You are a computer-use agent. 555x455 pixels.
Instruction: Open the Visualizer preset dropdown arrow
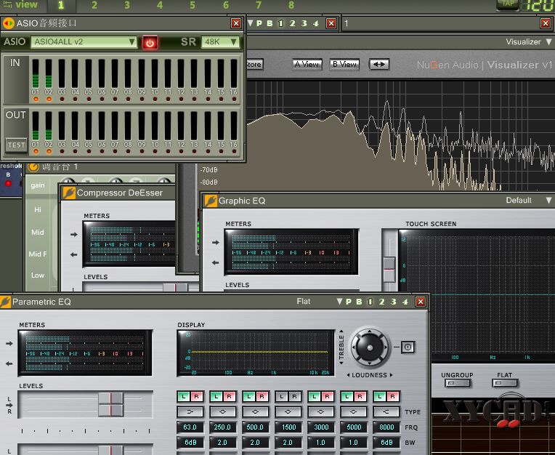548,41
